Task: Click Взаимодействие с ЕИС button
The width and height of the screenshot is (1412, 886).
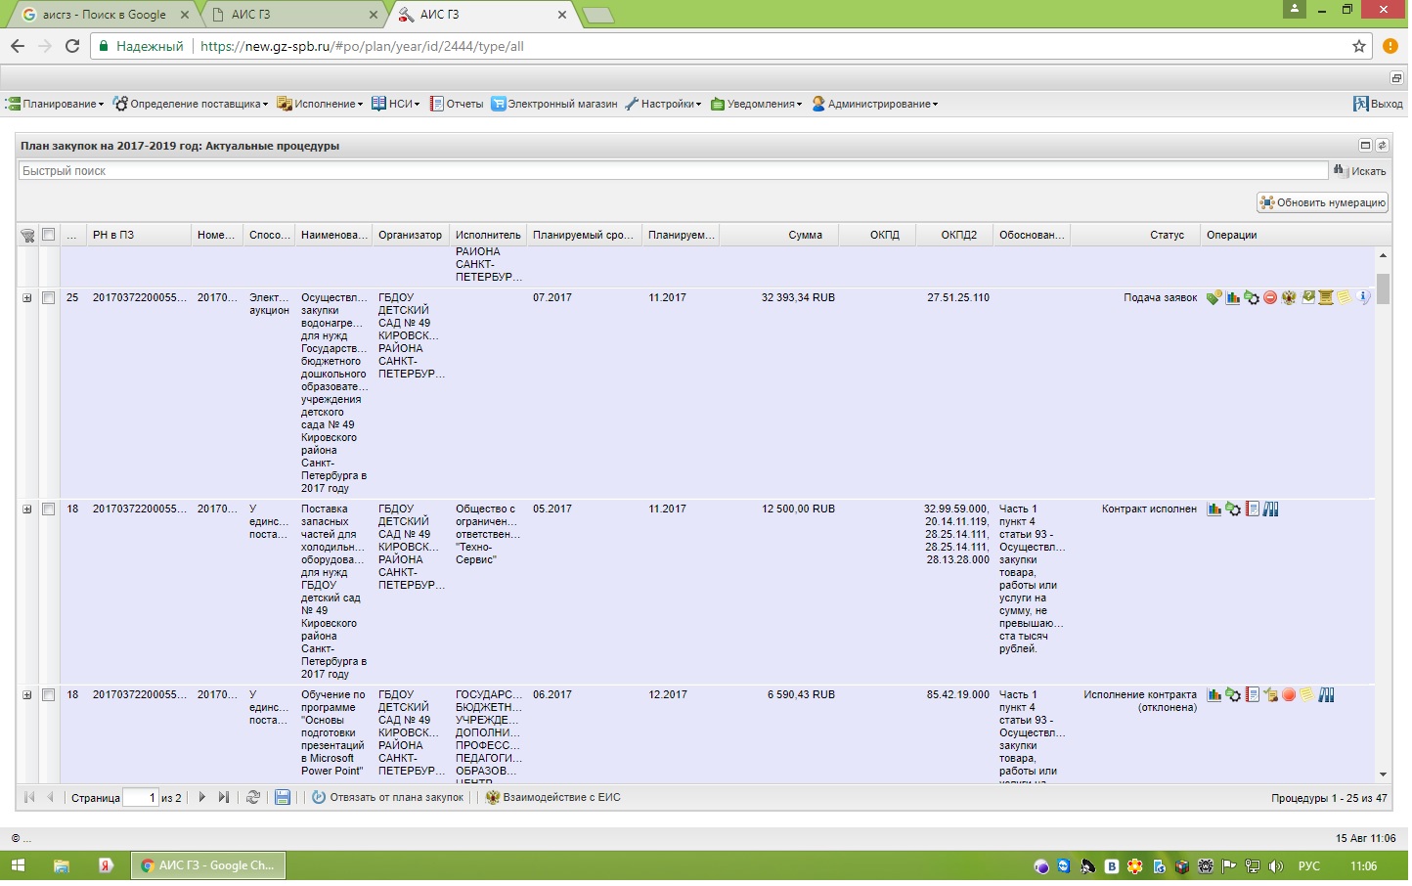Action: pyautogui.click(x=553, y=798)
